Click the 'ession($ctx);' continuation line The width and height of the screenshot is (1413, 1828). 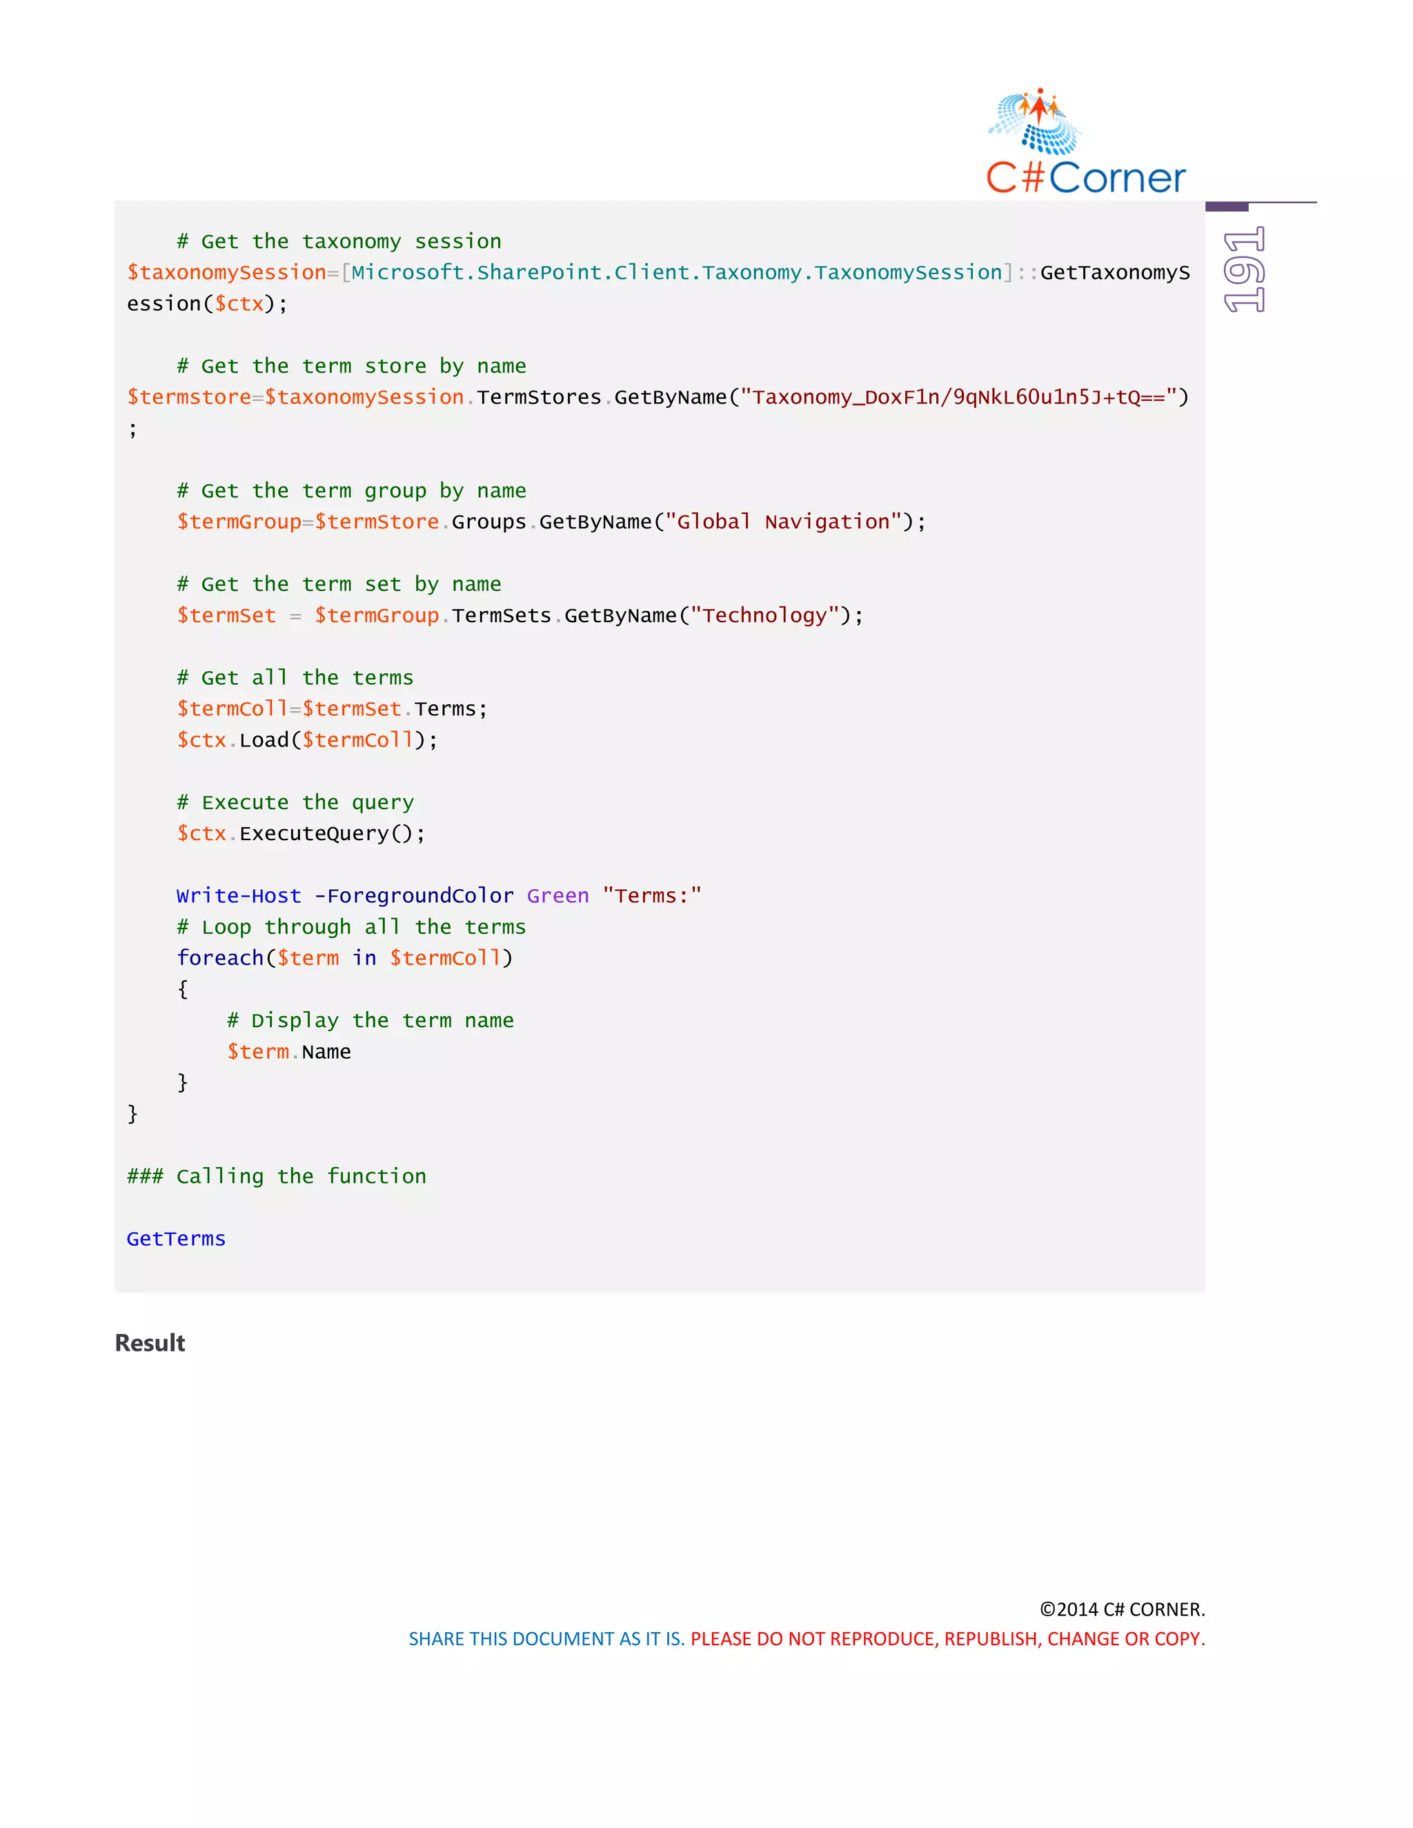tap(207, 304)
